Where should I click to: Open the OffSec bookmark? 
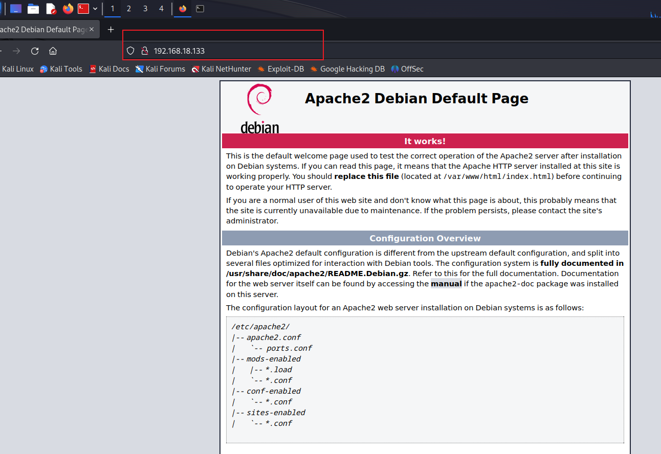[407, 69]
